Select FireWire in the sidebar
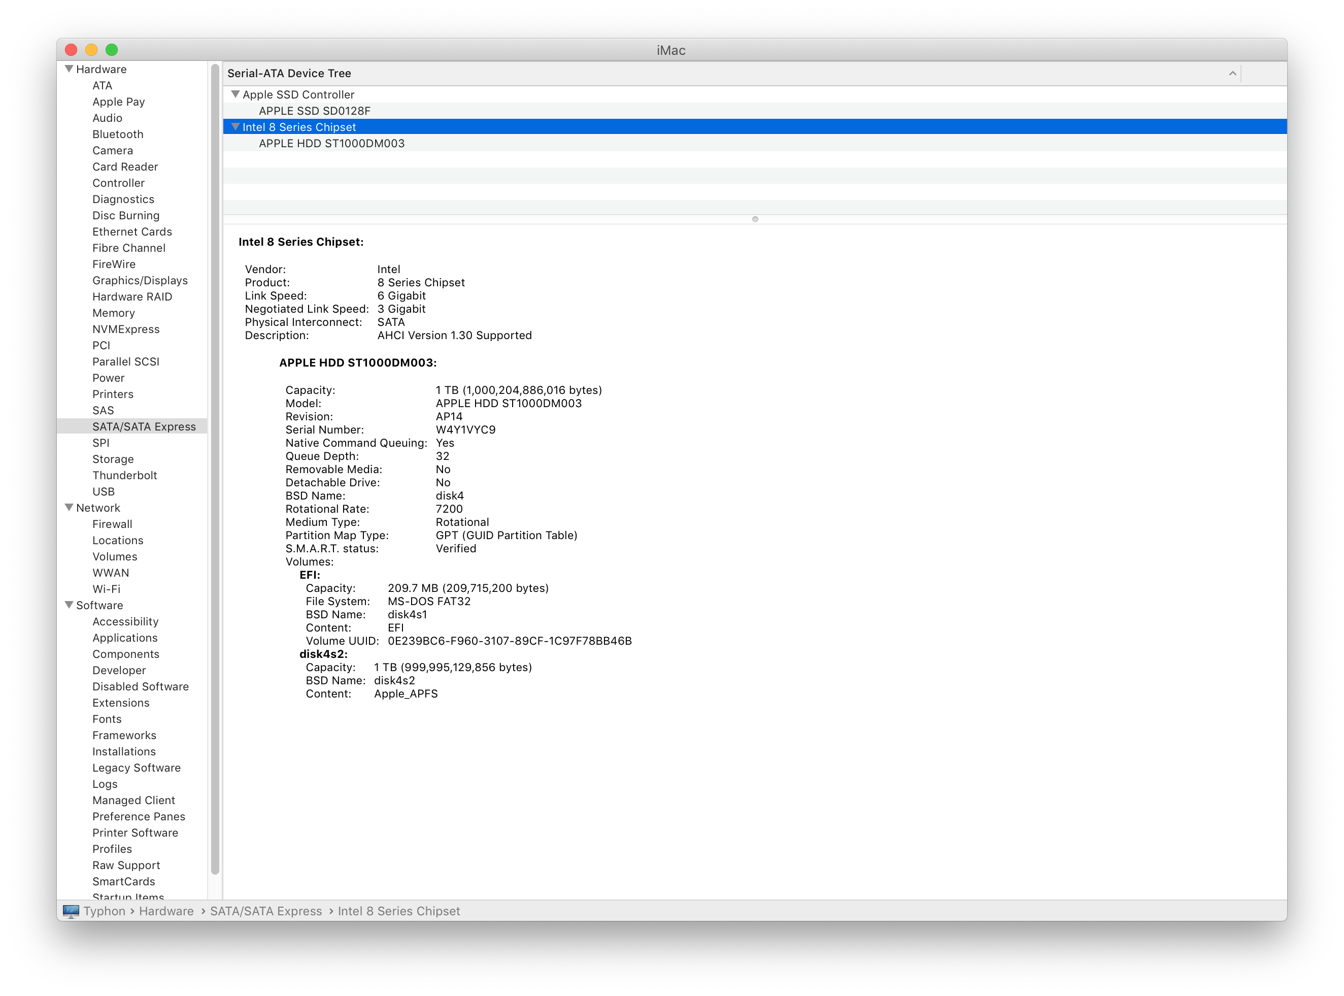Screen dimensions: 1344x996 coord(113,264)
